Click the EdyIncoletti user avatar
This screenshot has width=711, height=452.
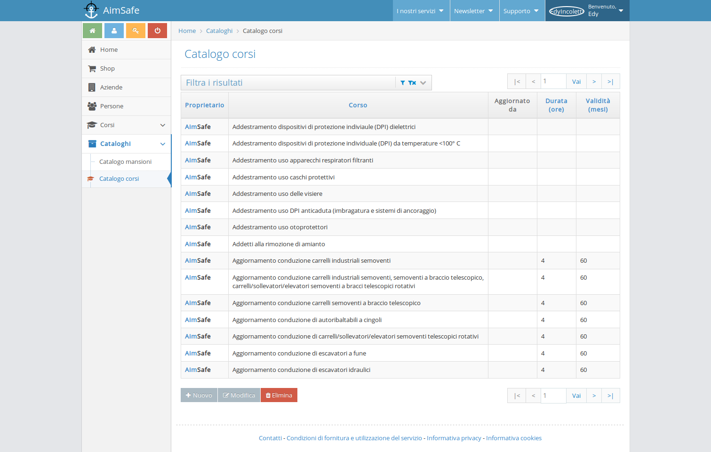567,11
